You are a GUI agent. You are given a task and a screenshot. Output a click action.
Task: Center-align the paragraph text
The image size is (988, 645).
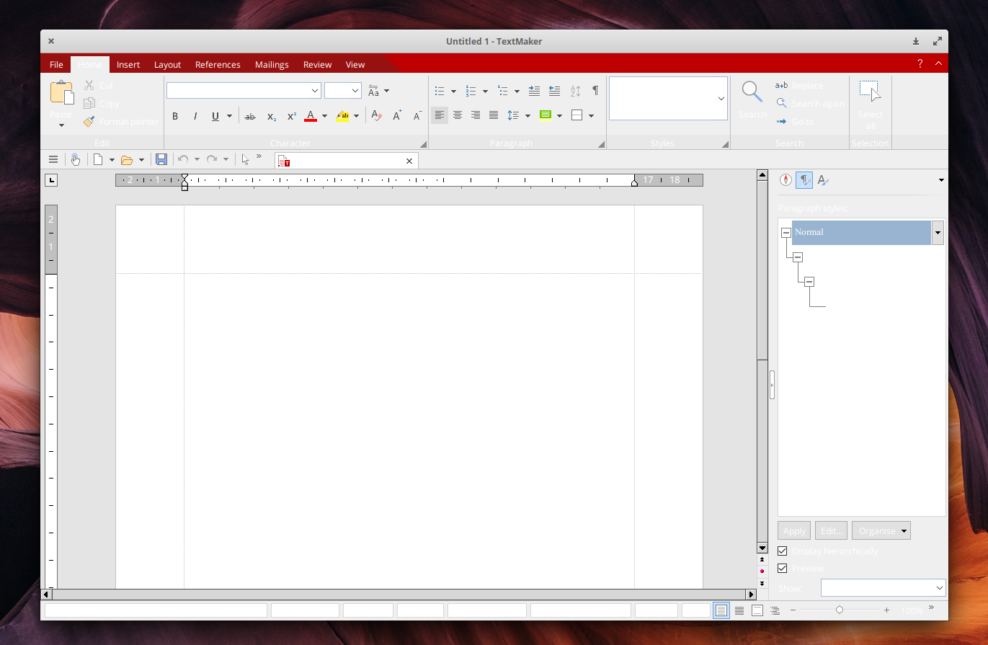pos(458,115)
